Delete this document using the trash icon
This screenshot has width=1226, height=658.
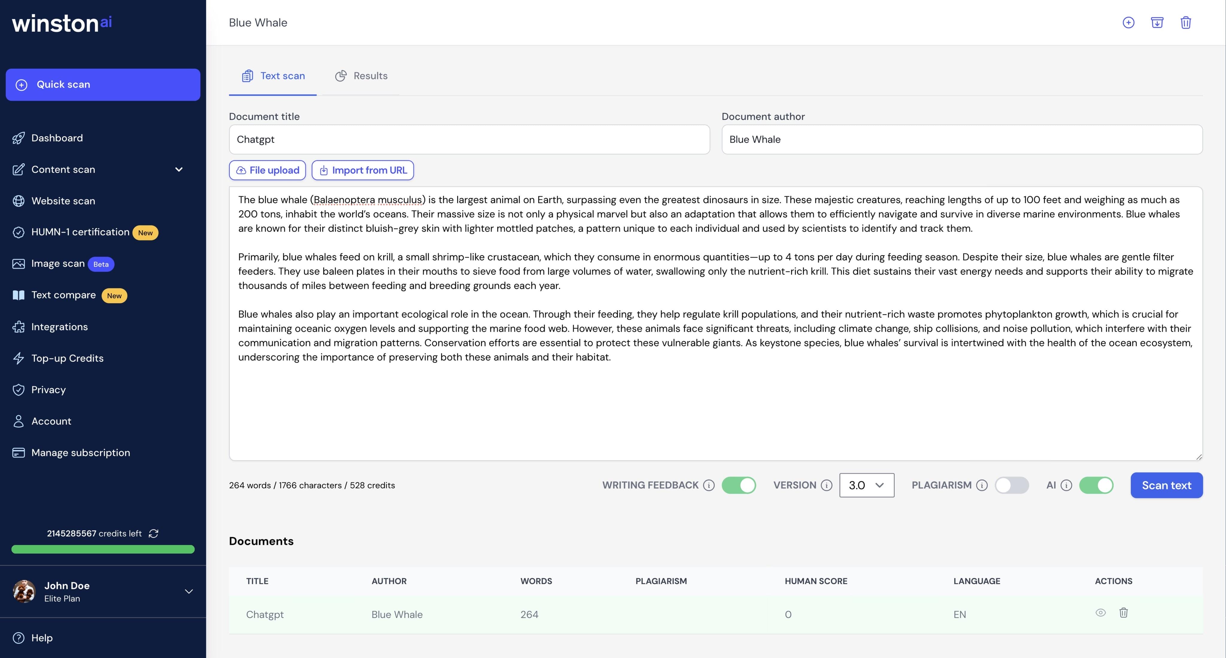tap(1186, 22)
